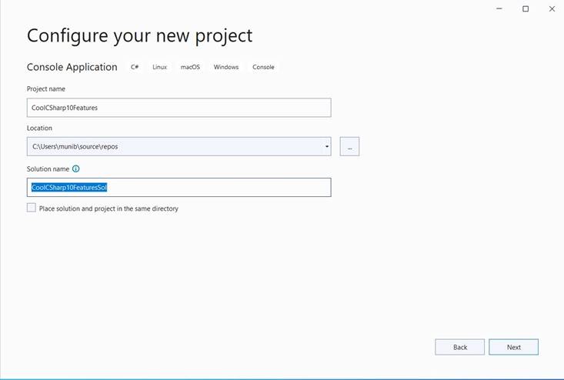This screenshot has width=564, height=380.
Task: Click the Project name text field
Action: coord(179,108)
